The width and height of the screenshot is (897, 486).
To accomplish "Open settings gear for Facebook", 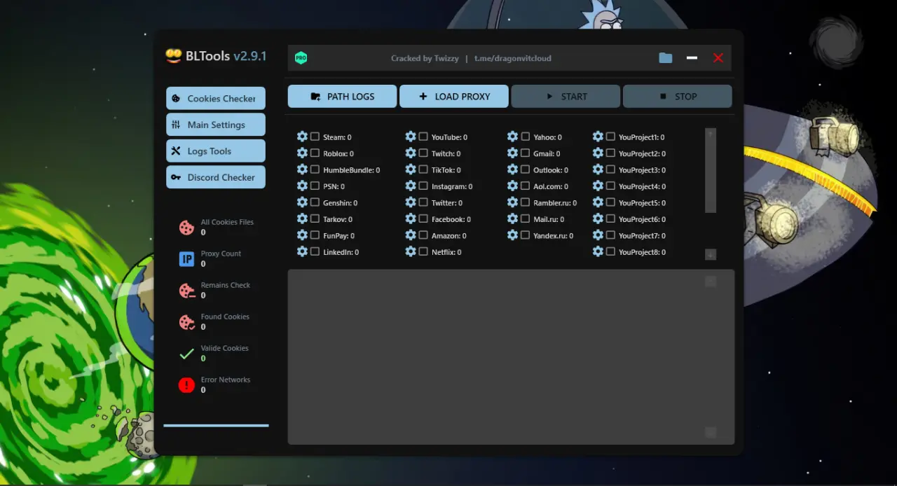I will click(x=411, y=218).
